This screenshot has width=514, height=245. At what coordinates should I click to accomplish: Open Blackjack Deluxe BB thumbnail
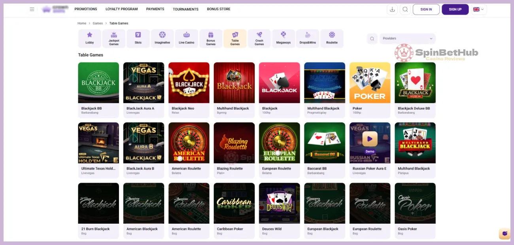[415, 82]
